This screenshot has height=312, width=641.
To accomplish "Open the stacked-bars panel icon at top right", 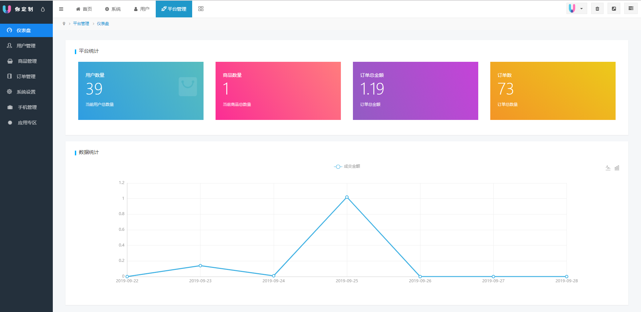I will point(631,9).
